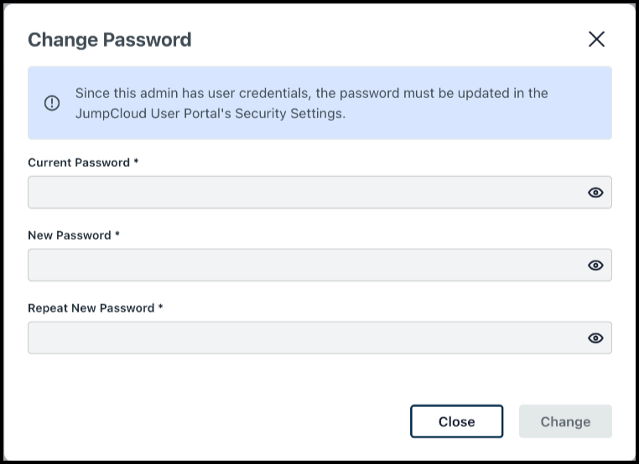Reveal the New Password text
The width and height of the screenshot is (639, 464).
595,266
